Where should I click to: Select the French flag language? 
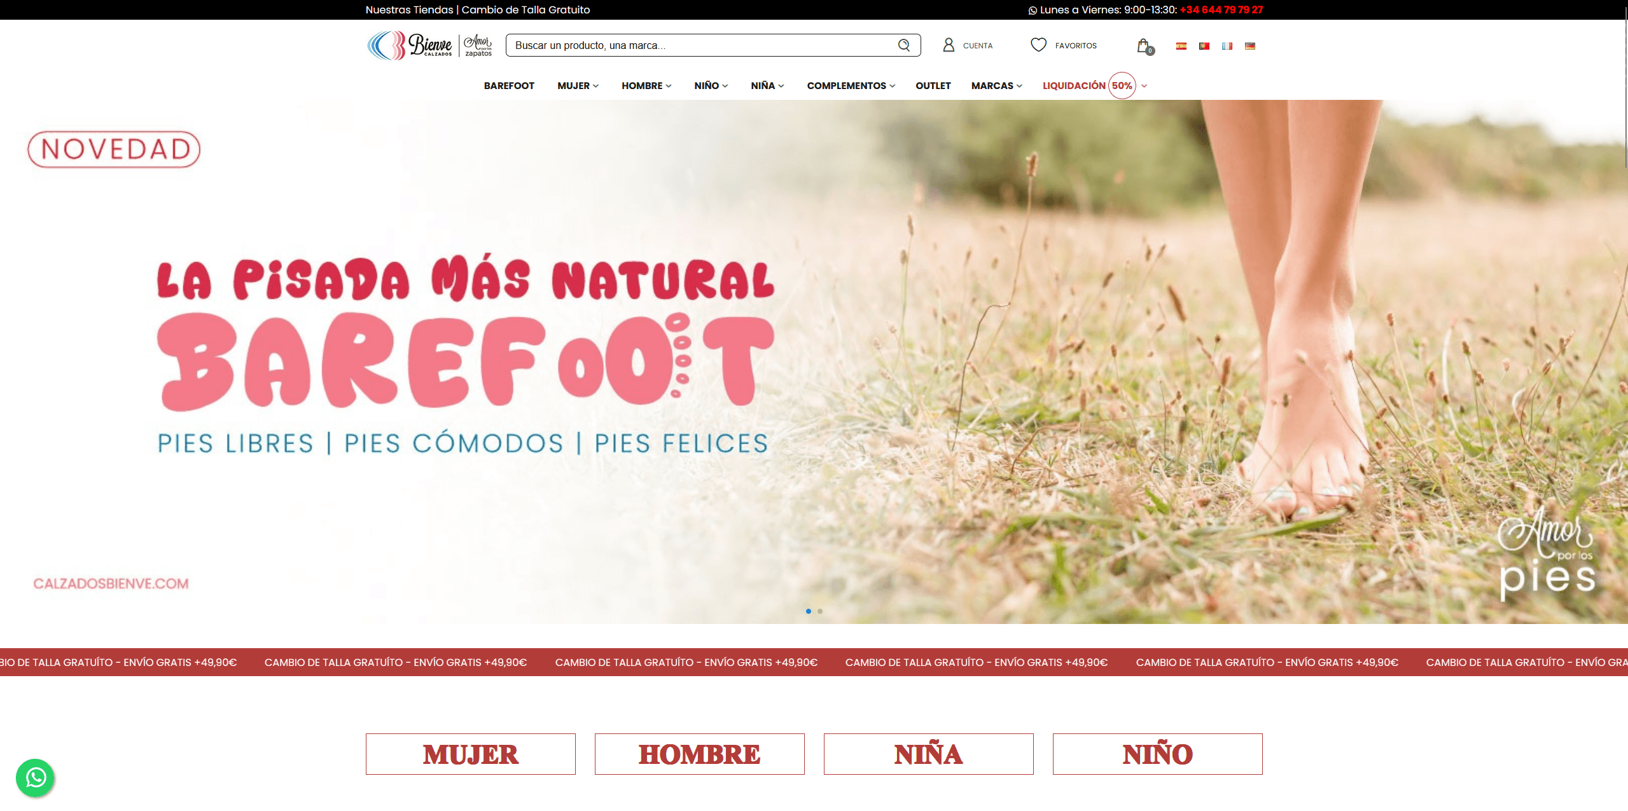tap(1227, 46)
